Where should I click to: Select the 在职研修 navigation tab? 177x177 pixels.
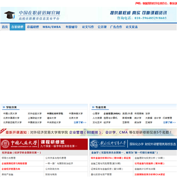[x=17, y=27]
